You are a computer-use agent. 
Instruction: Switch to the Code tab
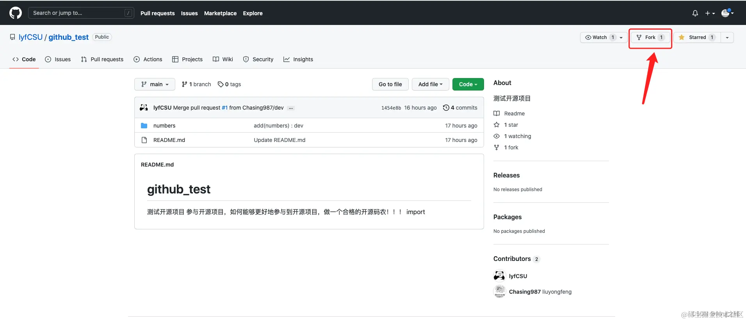(24, 59)
